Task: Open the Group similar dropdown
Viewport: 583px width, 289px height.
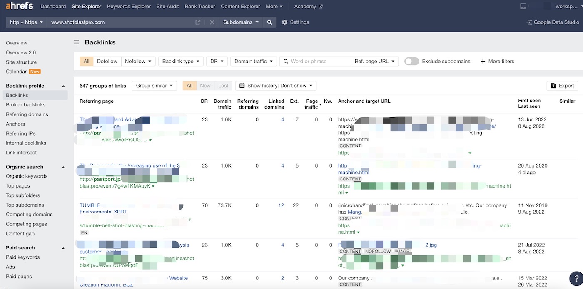Action: [154, 86]
